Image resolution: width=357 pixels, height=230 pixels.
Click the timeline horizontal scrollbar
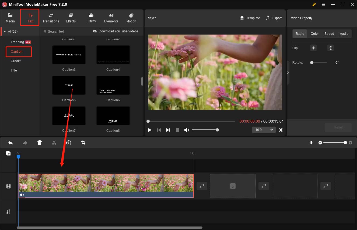pos(110,228)
